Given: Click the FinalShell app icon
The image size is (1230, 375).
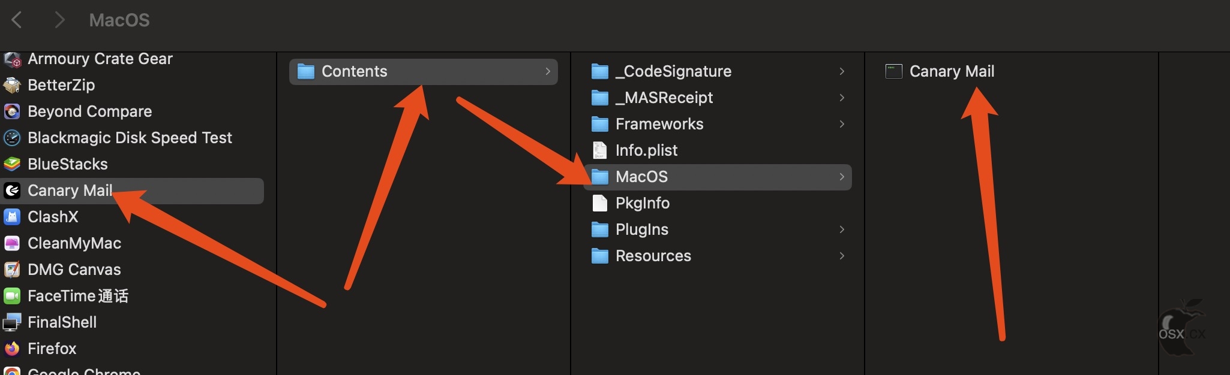Looking at the screenshot, I should pos(12,322).
